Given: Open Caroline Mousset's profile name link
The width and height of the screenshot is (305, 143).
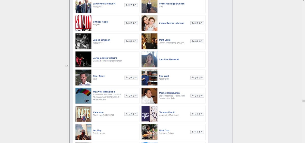Looking at the screenshot, I should (169, 59).
